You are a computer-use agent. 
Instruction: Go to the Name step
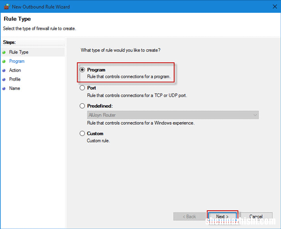tap(15, 88)
